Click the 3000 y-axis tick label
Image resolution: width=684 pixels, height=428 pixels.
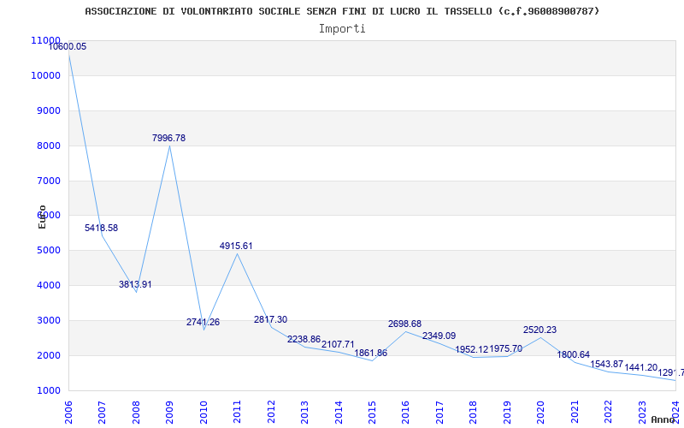click(48, 320)
